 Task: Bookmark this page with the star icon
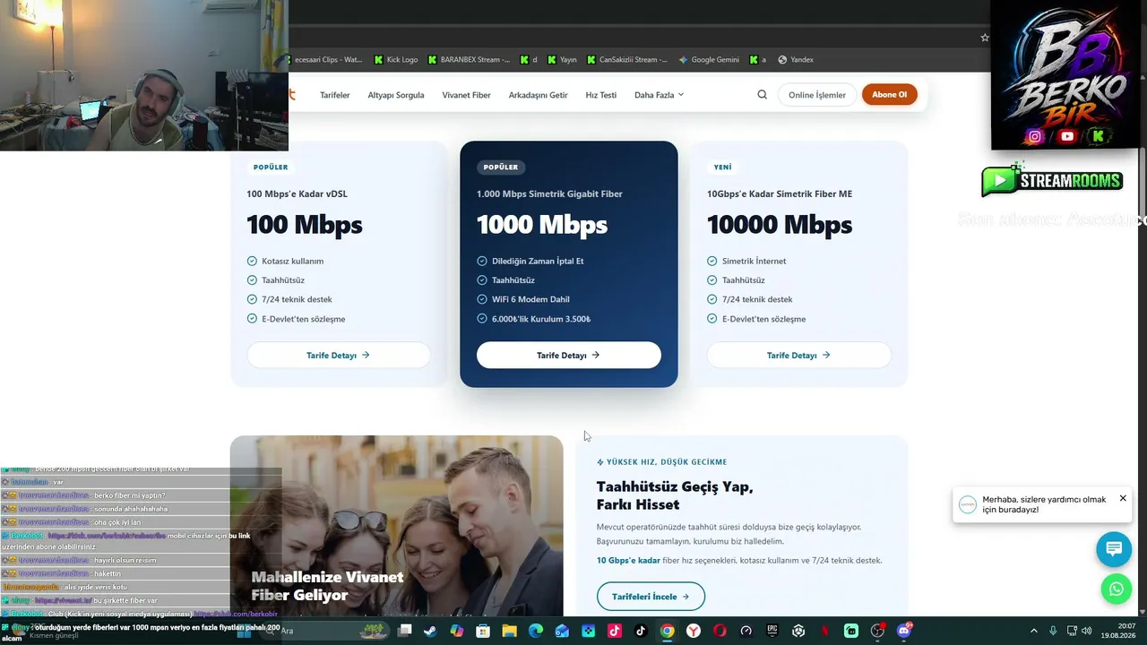[x=985, y=38]
